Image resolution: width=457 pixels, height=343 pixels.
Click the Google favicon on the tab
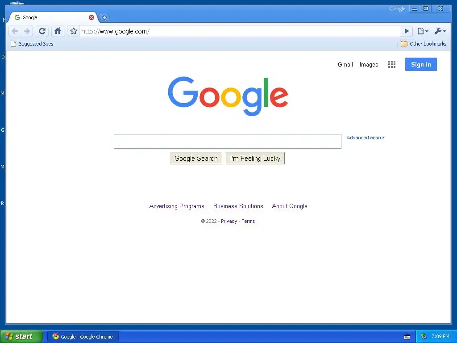17,17
